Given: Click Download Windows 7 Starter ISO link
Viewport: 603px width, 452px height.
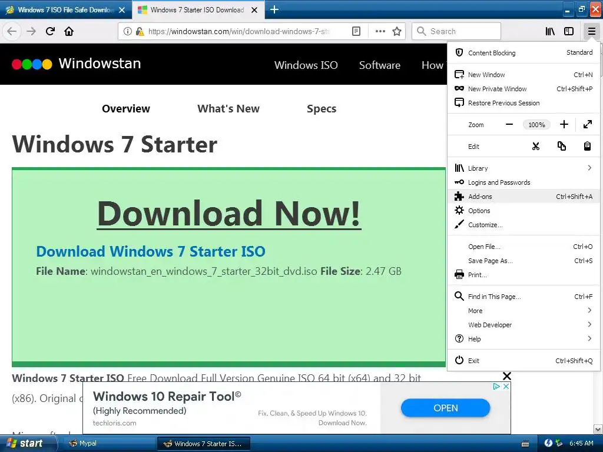Looking at the screenshot, I should pyautogui.click(x=151, y=251).
